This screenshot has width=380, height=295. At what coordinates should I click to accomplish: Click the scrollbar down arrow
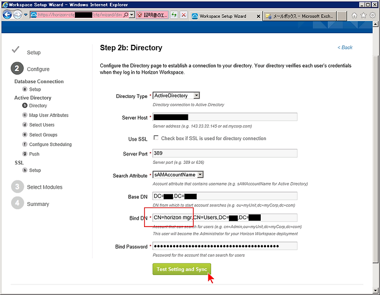click(x=375, y=290)
